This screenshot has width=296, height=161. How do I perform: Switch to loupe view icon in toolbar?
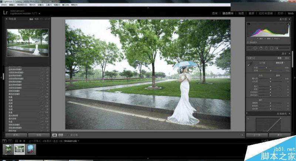pos(54,135)
